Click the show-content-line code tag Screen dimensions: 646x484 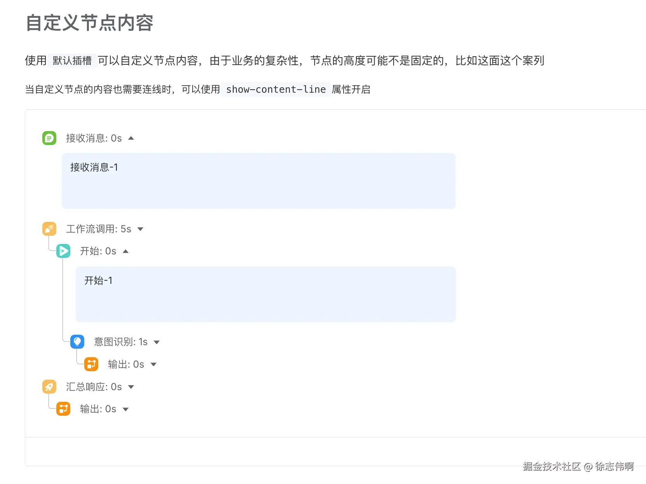[x=276, y=90]
